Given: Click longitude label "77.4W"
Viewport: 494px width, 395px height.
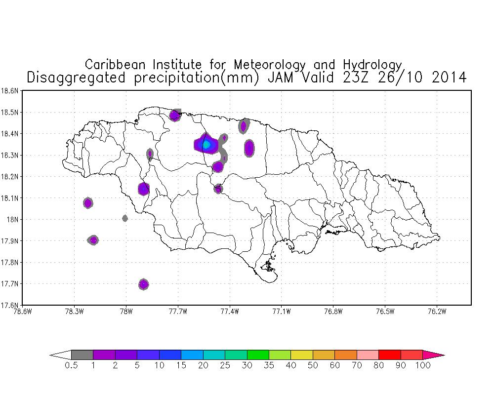Looking at the screenshot, I should pyautogui.click(x=230, y=312).
